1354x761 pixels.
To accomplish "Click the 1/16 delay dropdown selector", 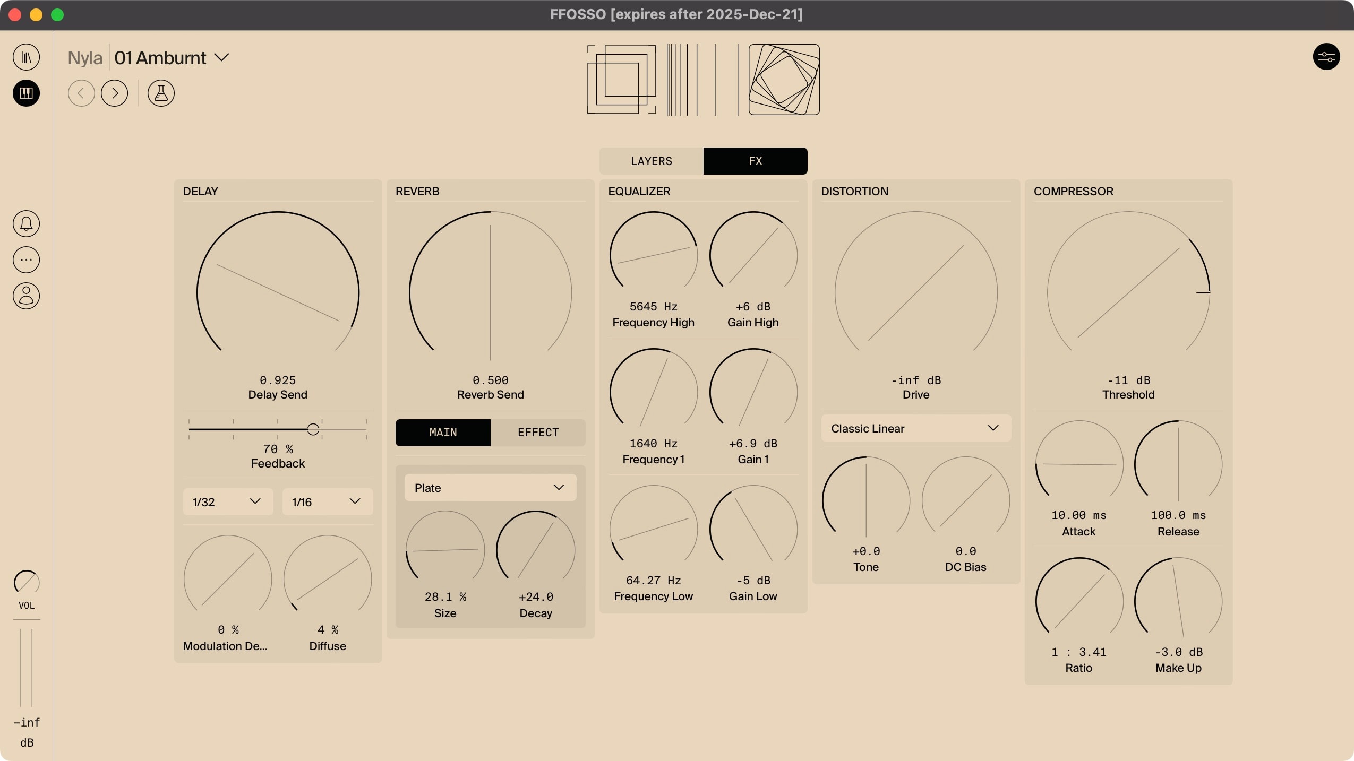I will click(326, 501).
